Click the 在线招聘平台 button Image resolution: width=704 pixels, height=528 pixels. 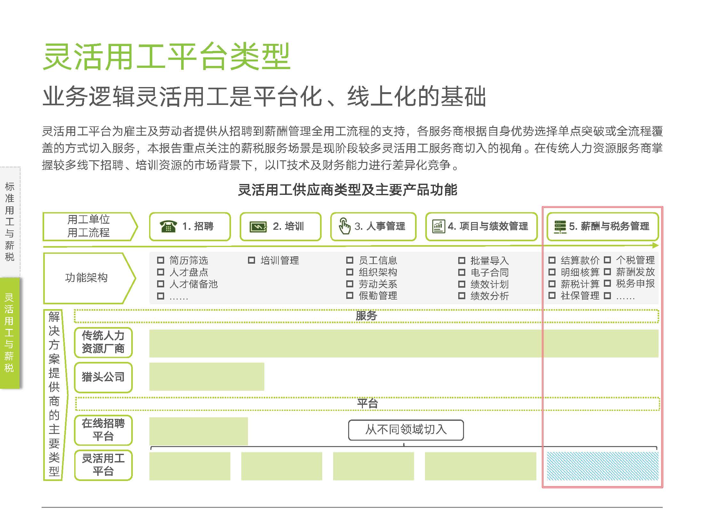click(103, 430)
